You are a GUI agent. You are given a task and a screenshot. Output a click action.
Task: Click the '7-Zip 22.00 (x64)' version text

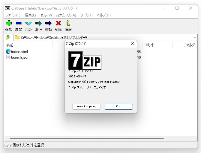(80, 71)
